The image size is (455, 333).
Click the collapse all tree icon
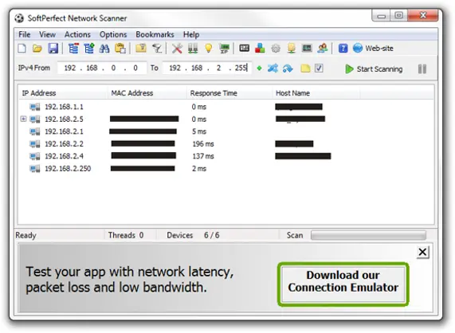point(73,49)
